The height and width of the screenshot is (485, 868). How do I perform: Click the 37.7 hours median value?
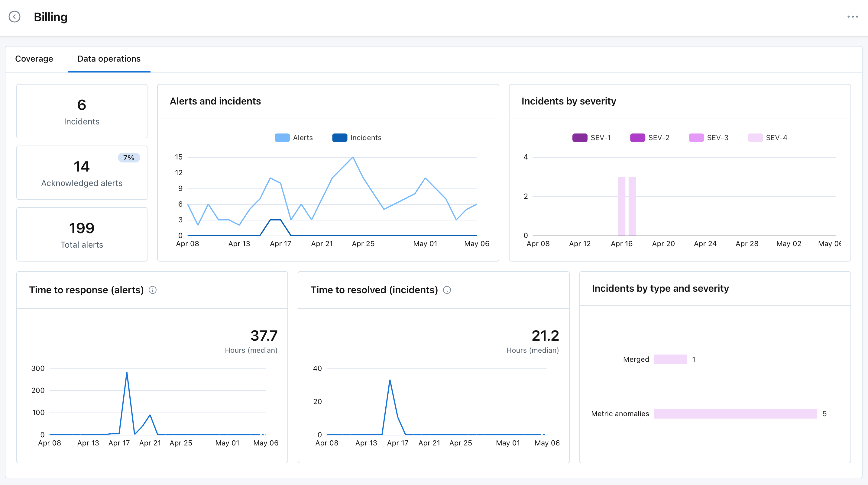(264, 336)
